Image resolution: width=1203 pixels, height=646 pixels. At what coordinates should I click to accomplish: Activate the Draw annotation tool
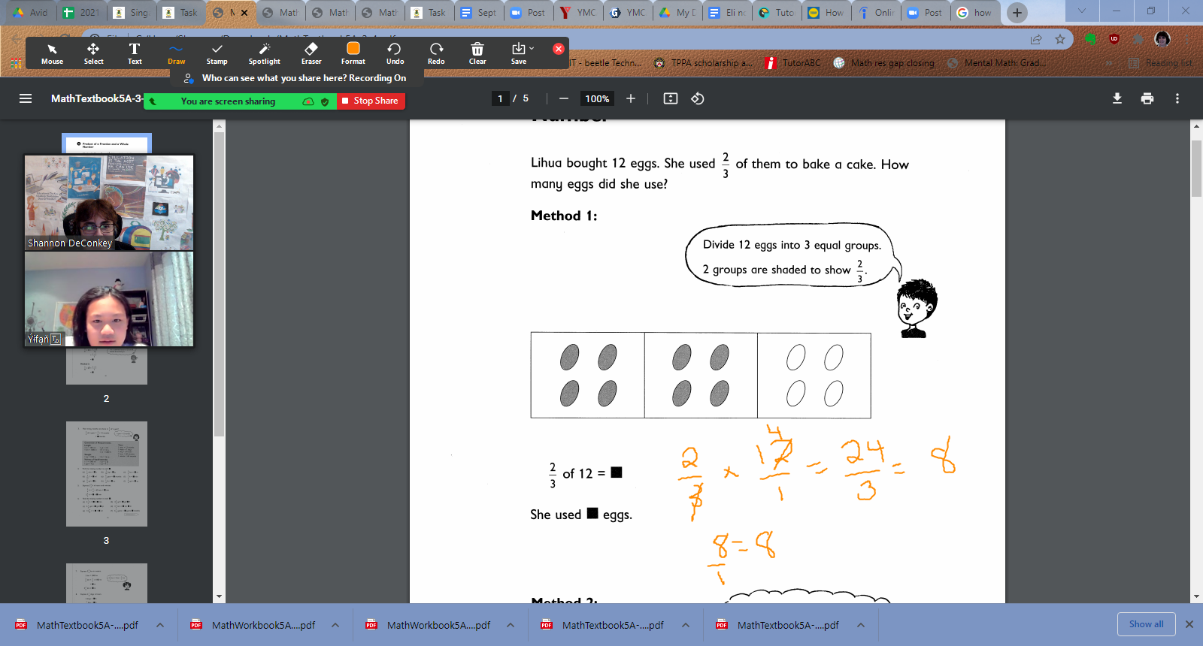pos(176,53)
